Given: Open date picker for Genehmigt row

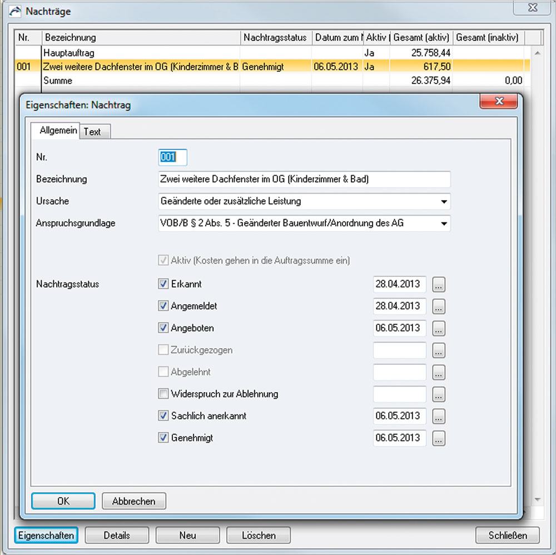Looking at the screenshot, I should 439,438.
